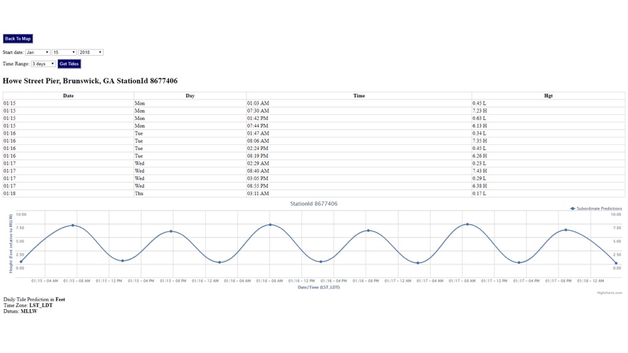This screenshot has height=353, width=628.
Task: Open the Highcharts.com credit link
Action: pos(609,293)
